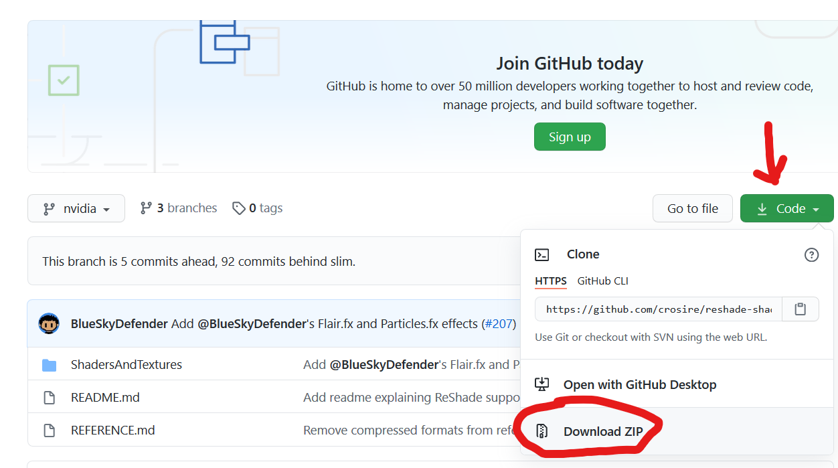The height and width of the screenshot is (468, 838).
Task: Click 'Join GitHub today' heading
Action: (570, 64)
